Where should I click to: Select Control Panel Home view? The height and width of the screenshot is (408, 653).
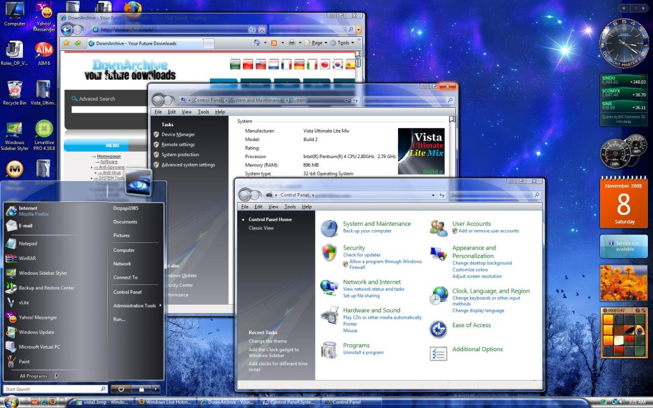270,219
